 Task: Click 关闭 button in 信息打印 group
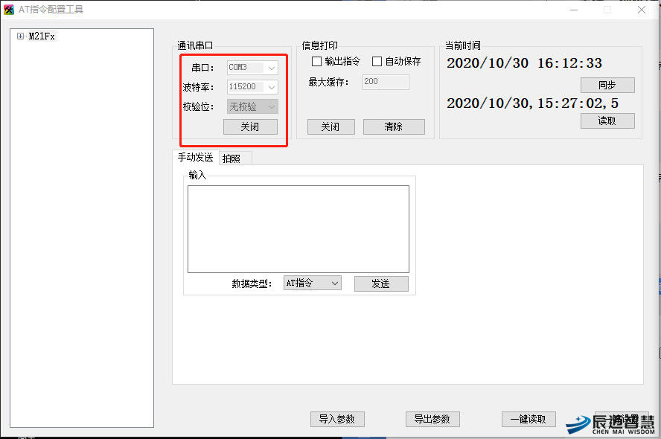330,127
